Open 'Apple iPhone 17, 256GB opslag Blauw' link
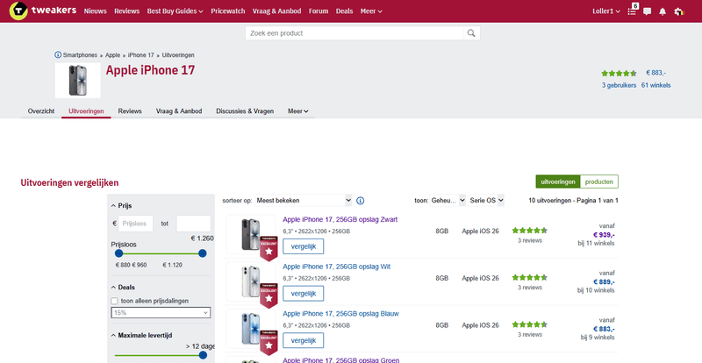Viewport: 702px width, 363px height. pos(340,313)
